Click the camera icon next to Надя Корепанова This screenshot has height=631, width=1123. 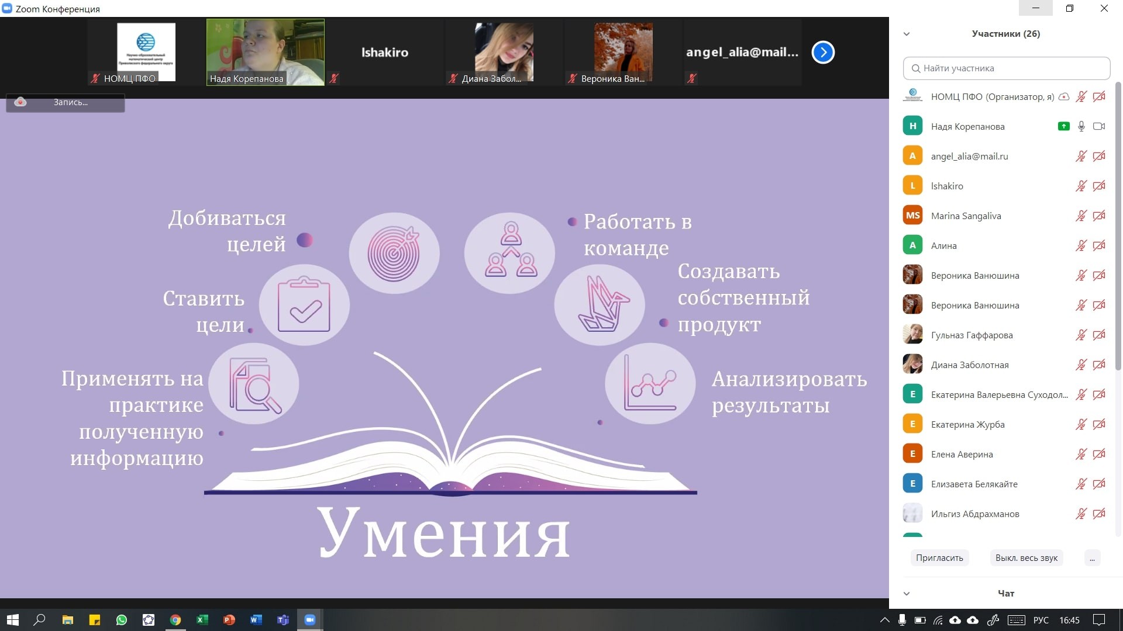[x=1099, y=126]
